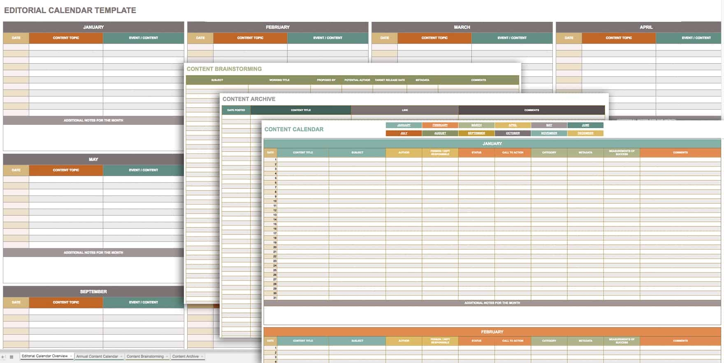Open the October month link
Viewport: 724px width, 363px height.
tap(513, 133)
